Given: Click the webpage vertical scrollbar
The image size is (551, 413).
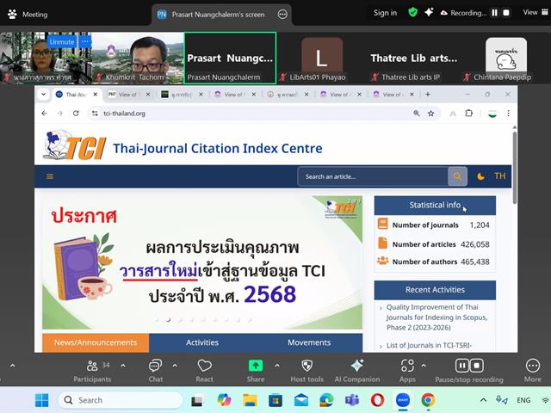Looking at the screenshot, I should click(x=515, y=167).
